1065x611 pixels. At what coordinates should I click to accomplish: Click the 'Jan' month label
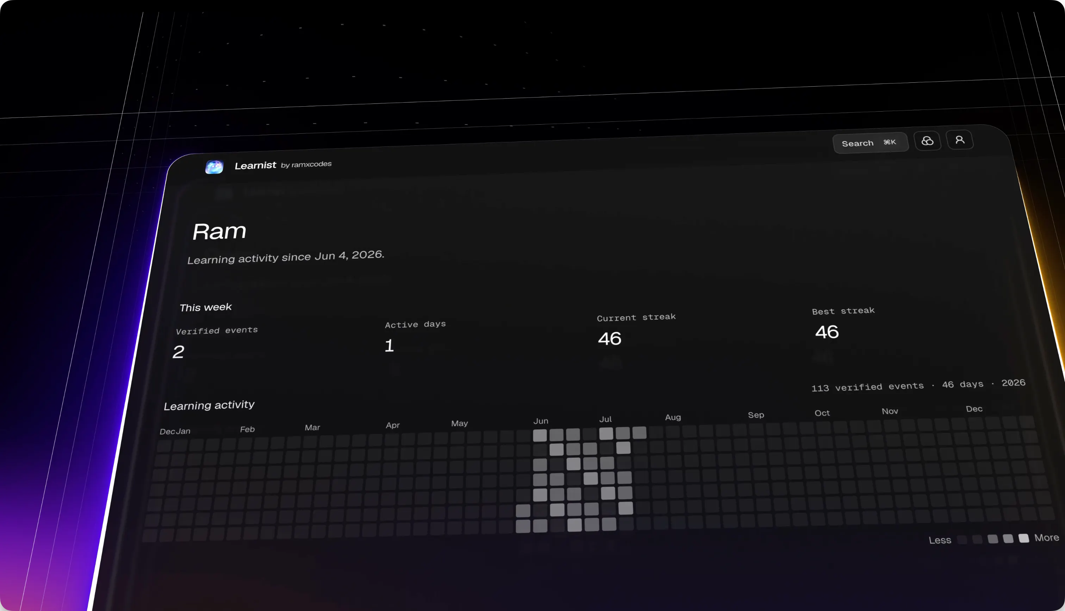pos(183,431)
